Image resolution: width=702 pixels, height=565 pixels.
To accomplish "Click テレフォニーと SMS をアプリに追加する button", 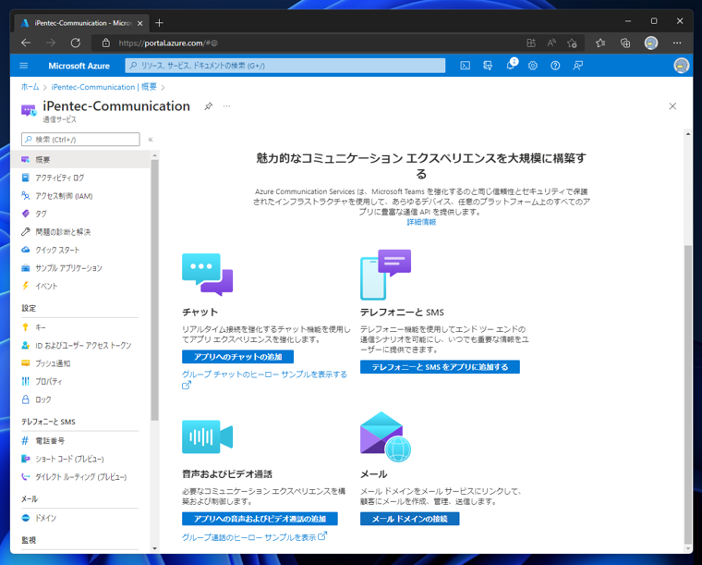I will click(440, 367).
